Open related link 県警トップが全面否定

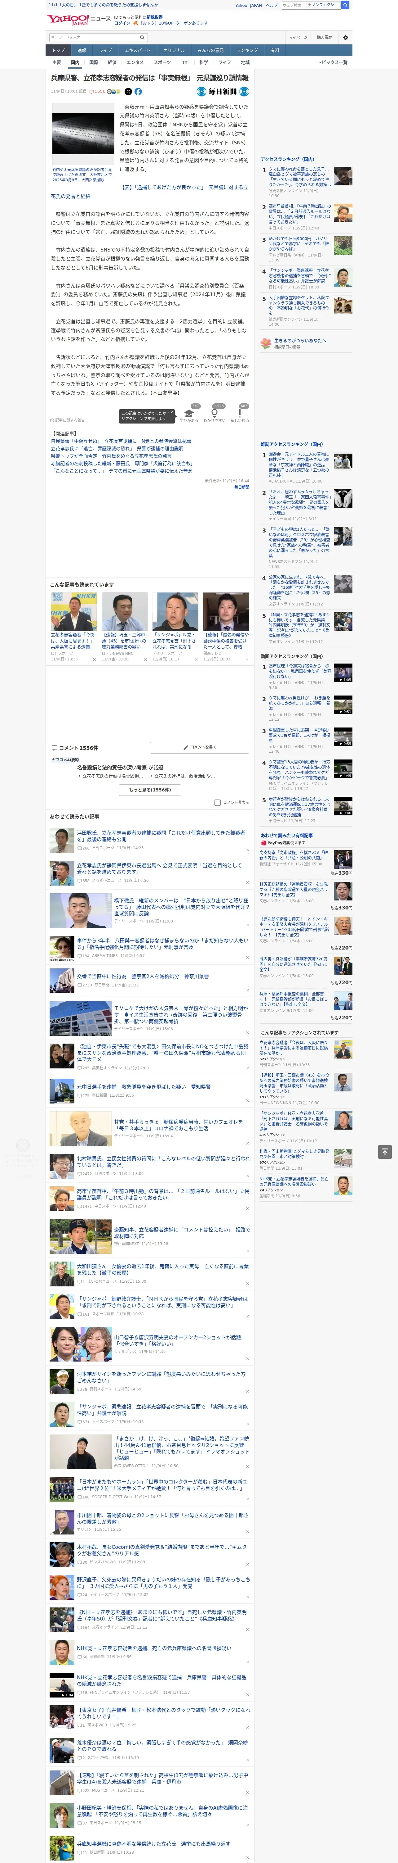click(111, 456)
